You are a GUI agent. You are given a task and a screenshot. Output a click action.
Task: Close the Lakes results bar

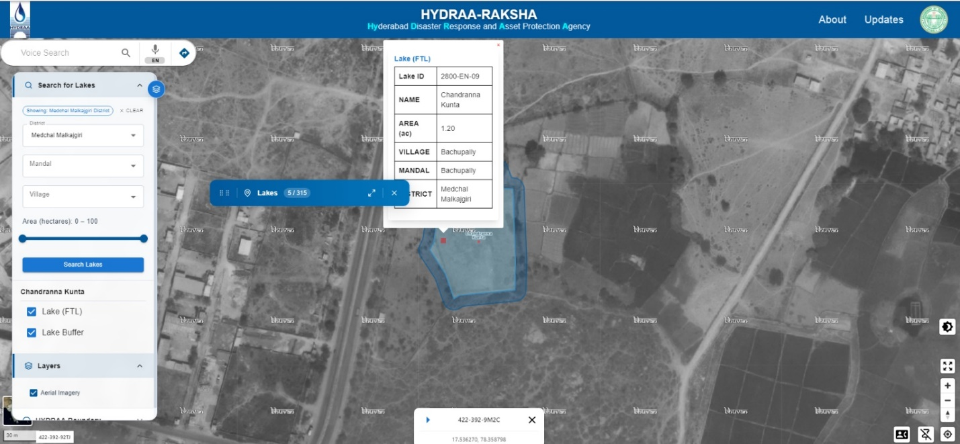[394, 193]
